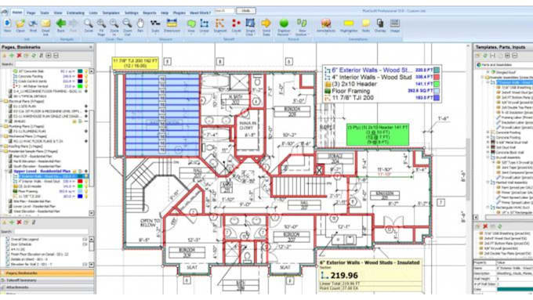Viewport: 533px width, 300px height.
Task: Open the Scale measure tool
Action: click(155, 23)
